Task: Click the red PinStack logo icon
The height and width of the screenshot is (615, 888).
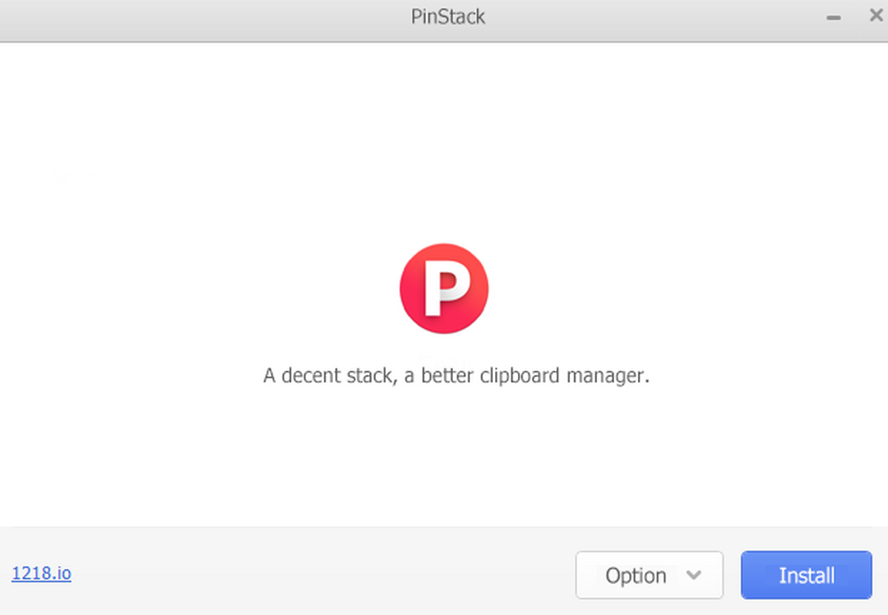Action: pyautogui.click(x=444, y=288)
